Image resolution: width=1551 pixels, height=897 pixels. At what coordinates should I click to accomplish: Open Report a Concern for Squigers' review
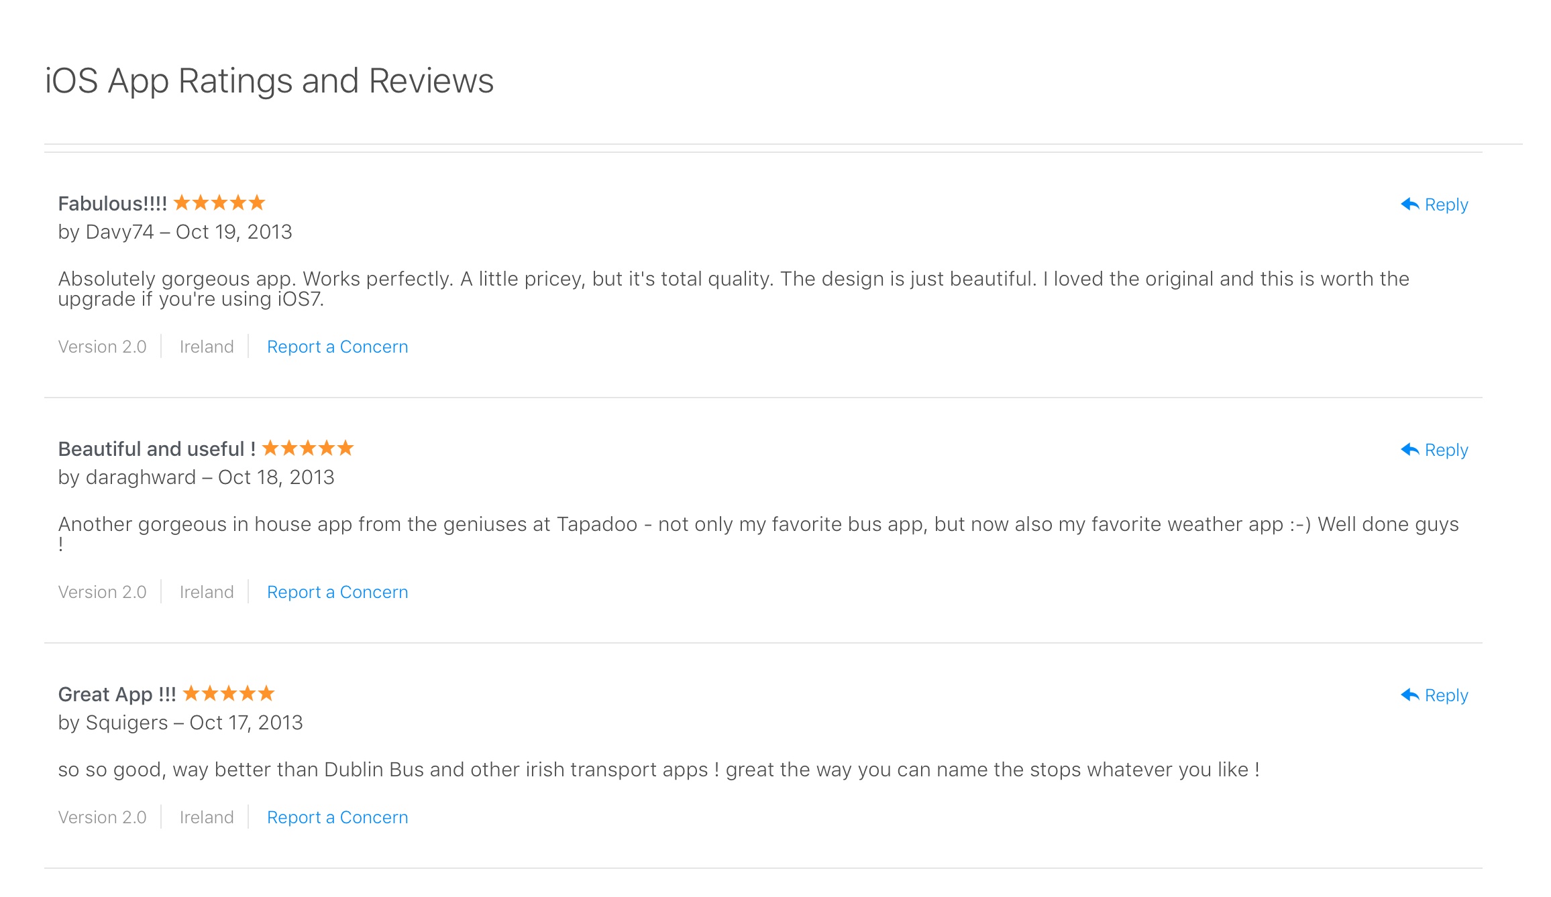pyautogui.click(x=337, y=817)
